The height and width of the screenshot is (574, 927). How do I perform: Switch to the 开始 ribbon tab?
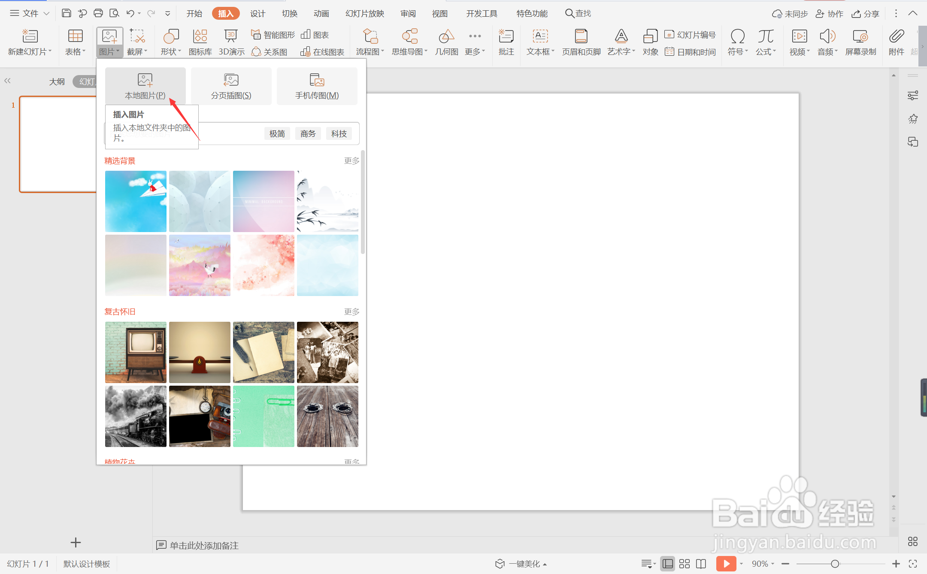[194, 13]
